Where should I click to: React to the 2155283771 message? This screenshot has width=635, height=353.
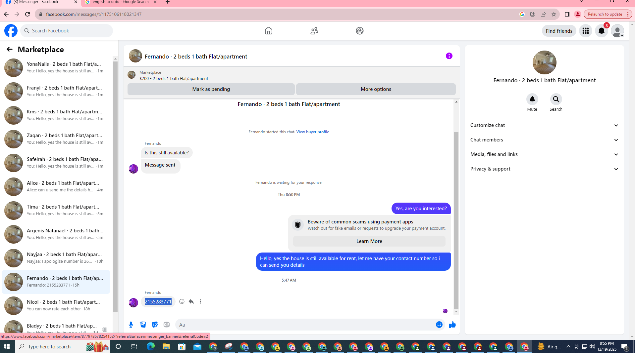point(182,301)
